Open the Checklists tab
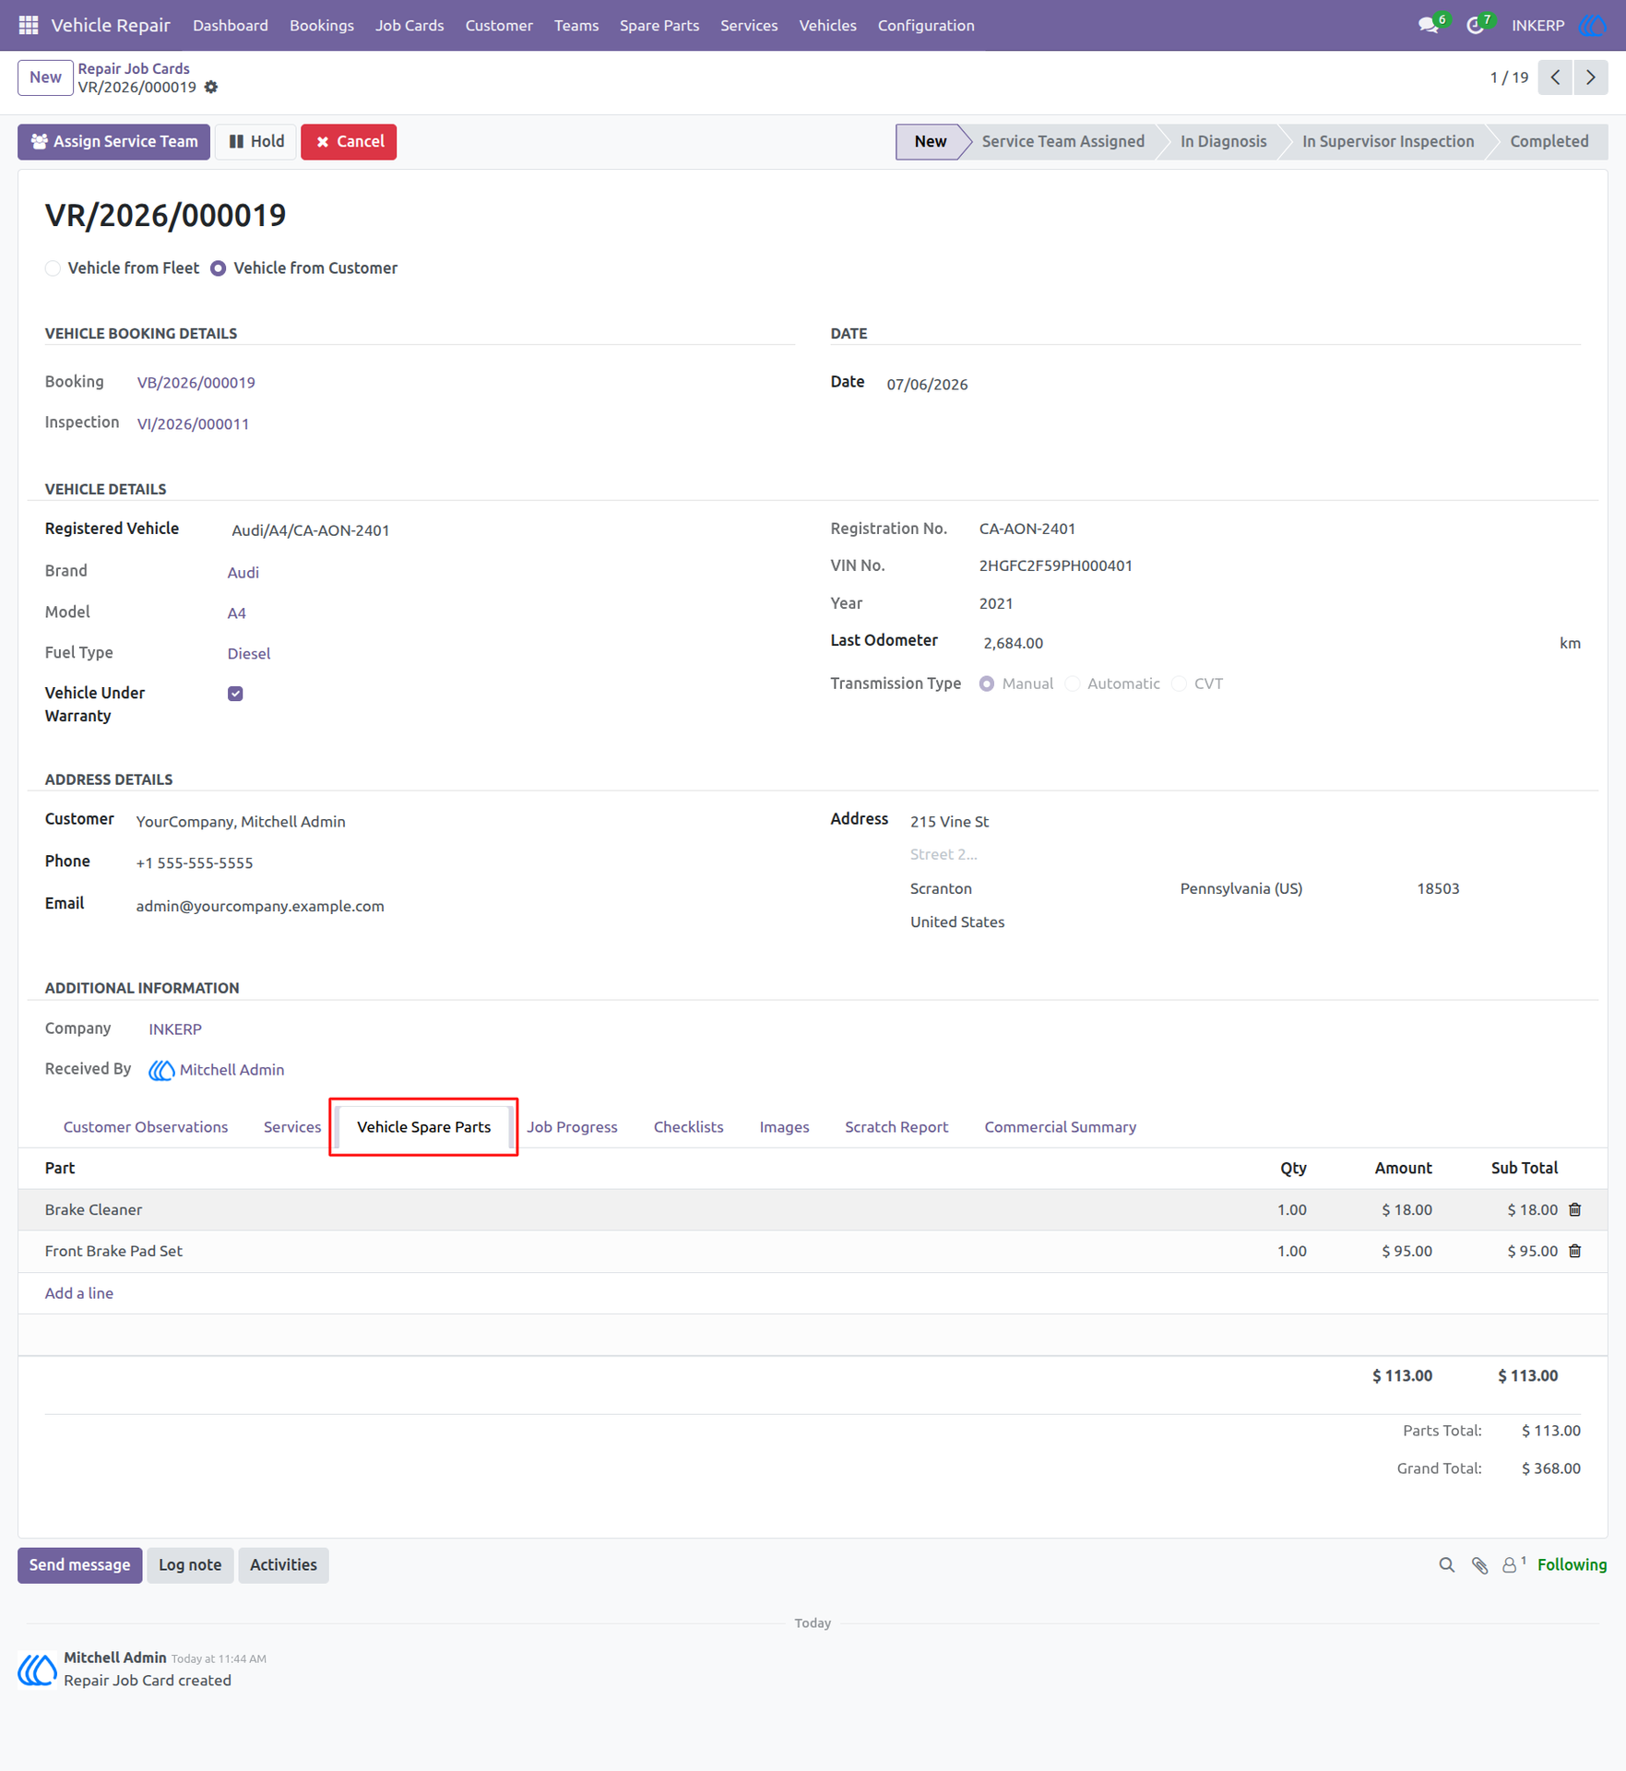 pyautogui.click(x=688, y=1127)
